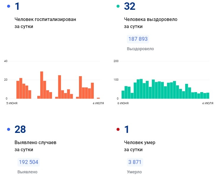Viewport: 221px width, 176px height.
Task: Click 'Человек умер за сутки' heading
Action: click(x=140, y=146)
